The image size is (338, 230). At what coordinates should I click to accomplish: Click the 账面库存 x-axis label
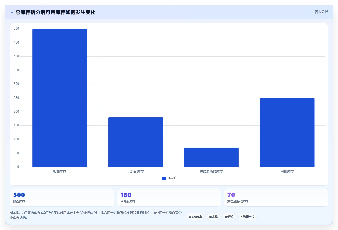60,172
